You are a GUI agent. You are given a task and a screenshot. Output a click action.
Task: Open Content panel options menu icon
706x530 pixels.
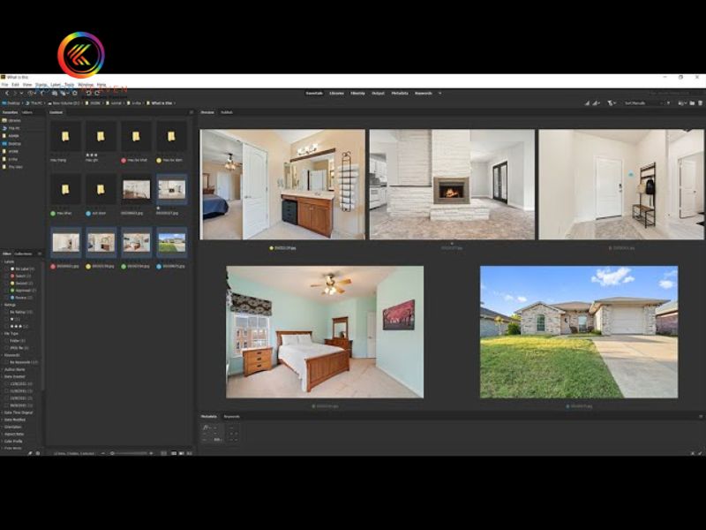click(191, 112)
